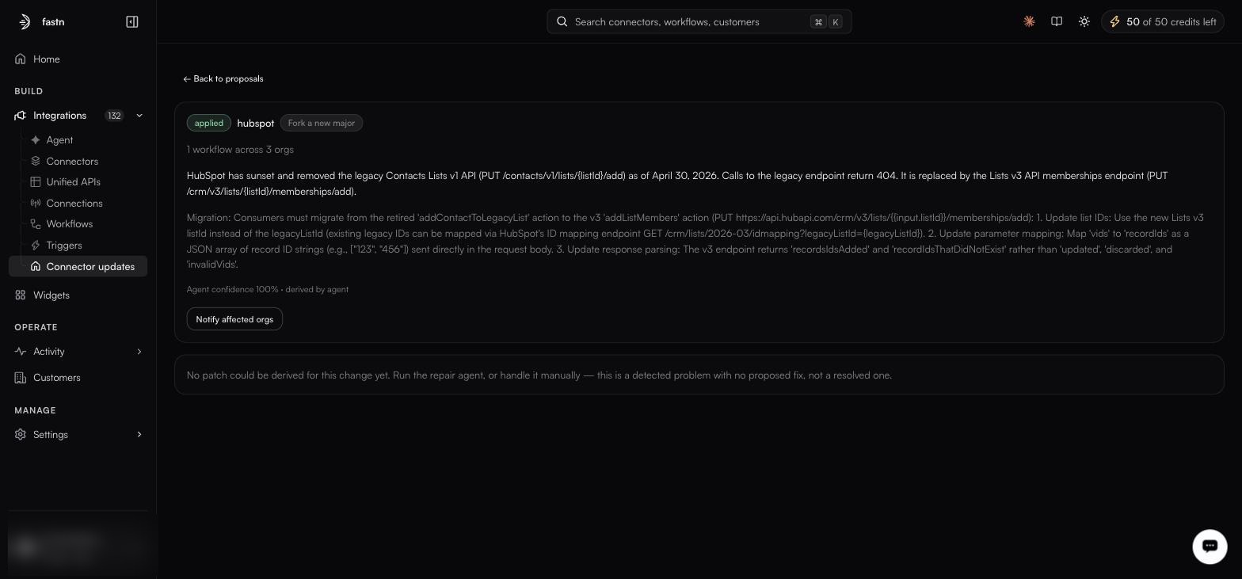The width and height of the screenshot is (1242, 579).
Task: Click the Activity pulse icon
Action: pyautogui.click(x=21, y=352)
